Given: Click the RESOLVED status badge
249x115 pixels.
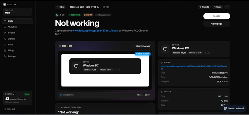Looking at the screenshot, I should pos(75,15).
